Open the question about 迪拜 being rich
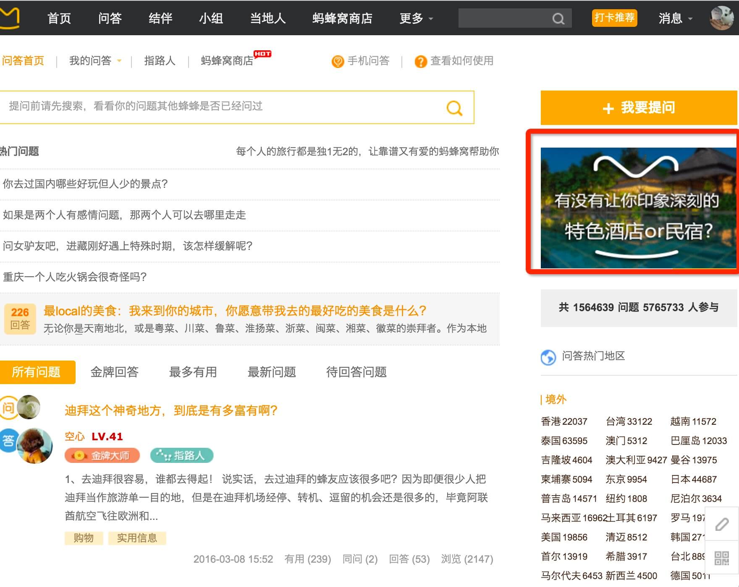The height and width of the screenshot is (587, 739). point(171,410)
